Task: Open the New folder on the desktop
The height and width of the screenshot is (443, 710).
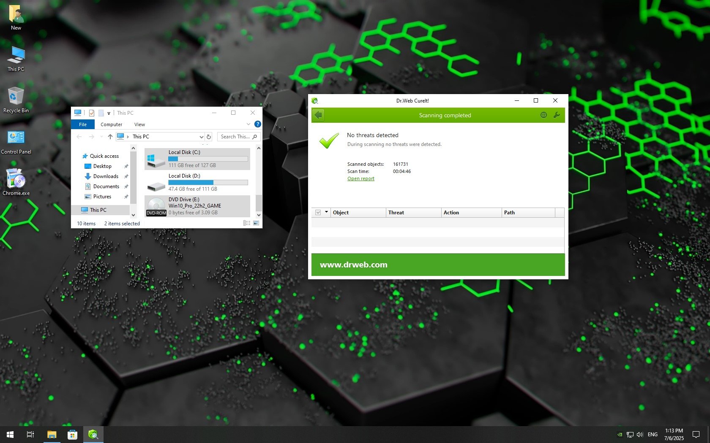Action: pos(16,18)
